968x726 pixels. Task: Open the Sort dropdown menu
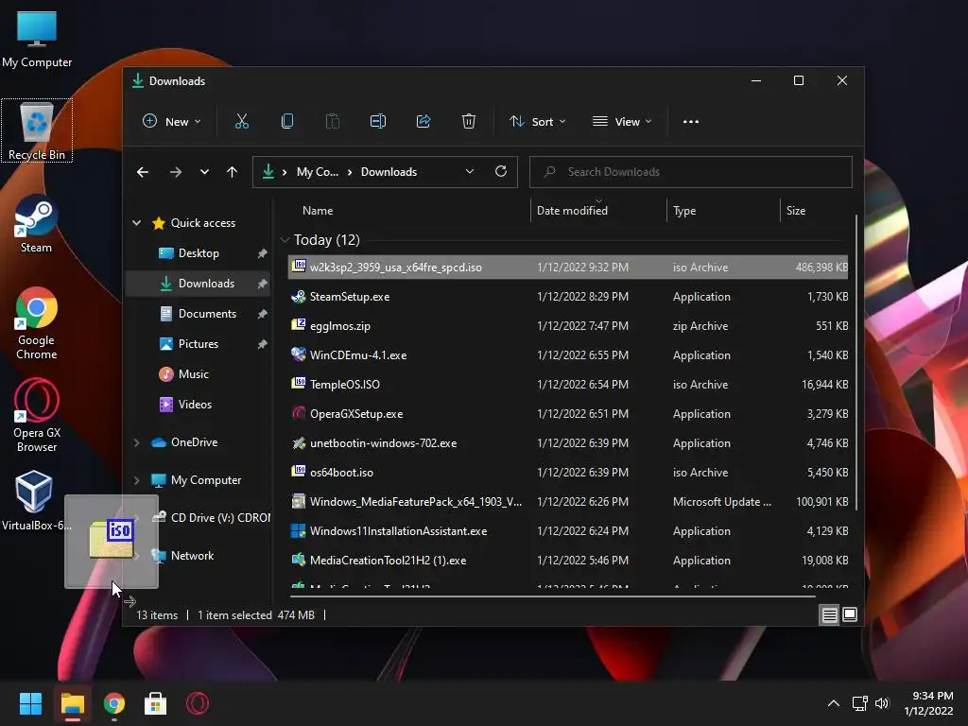pyautogui.click(x=537, y=122)
